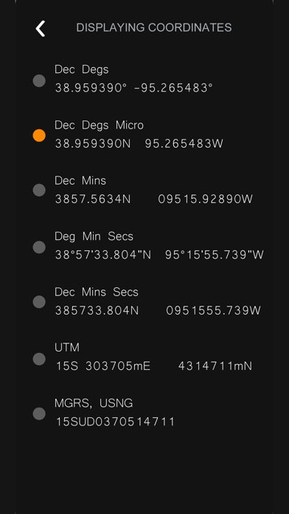
Task: Click the 15S 303705mE 4314711mN value
Action: 154,366
